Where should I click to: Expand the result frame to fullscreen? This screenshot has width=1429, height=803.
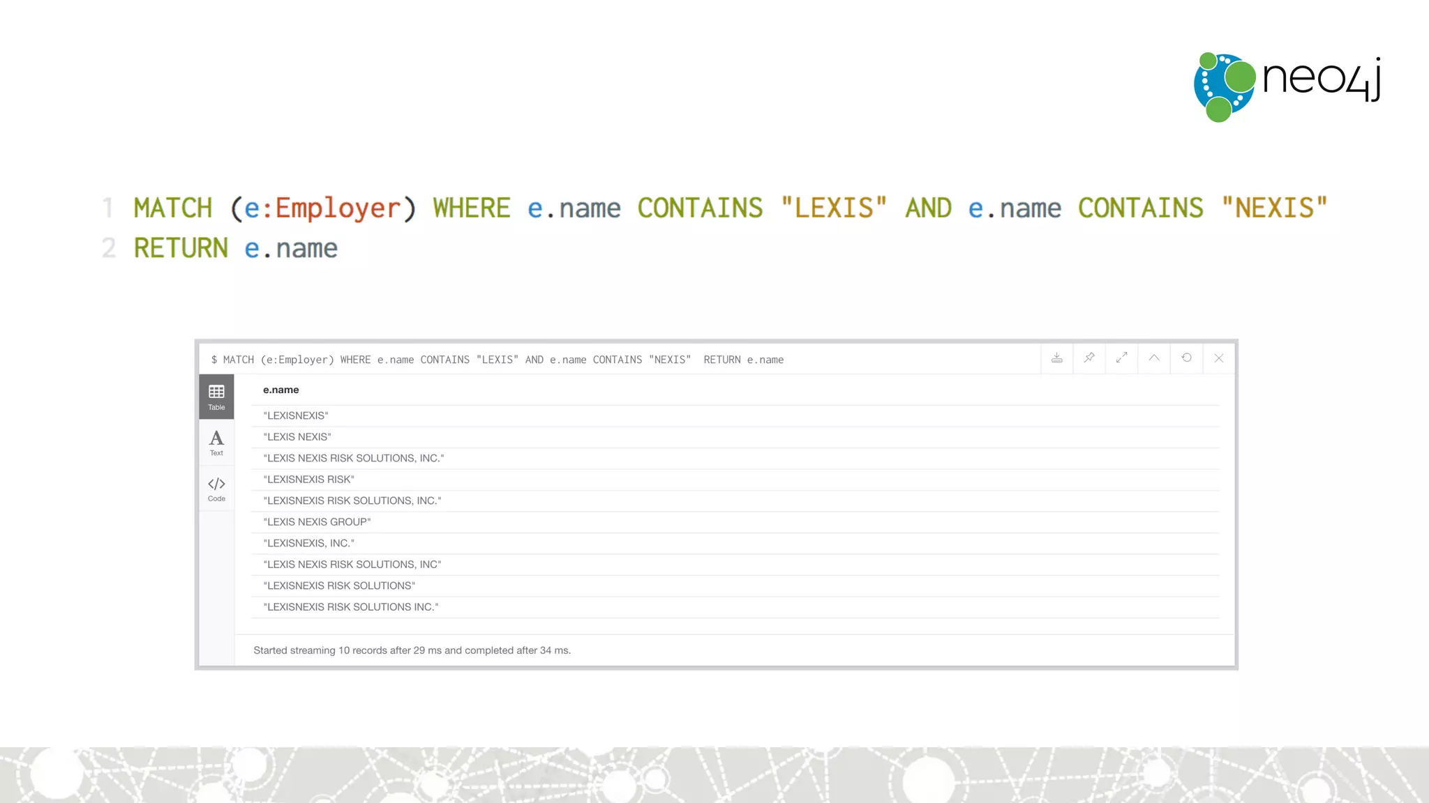pos(1121,358)
